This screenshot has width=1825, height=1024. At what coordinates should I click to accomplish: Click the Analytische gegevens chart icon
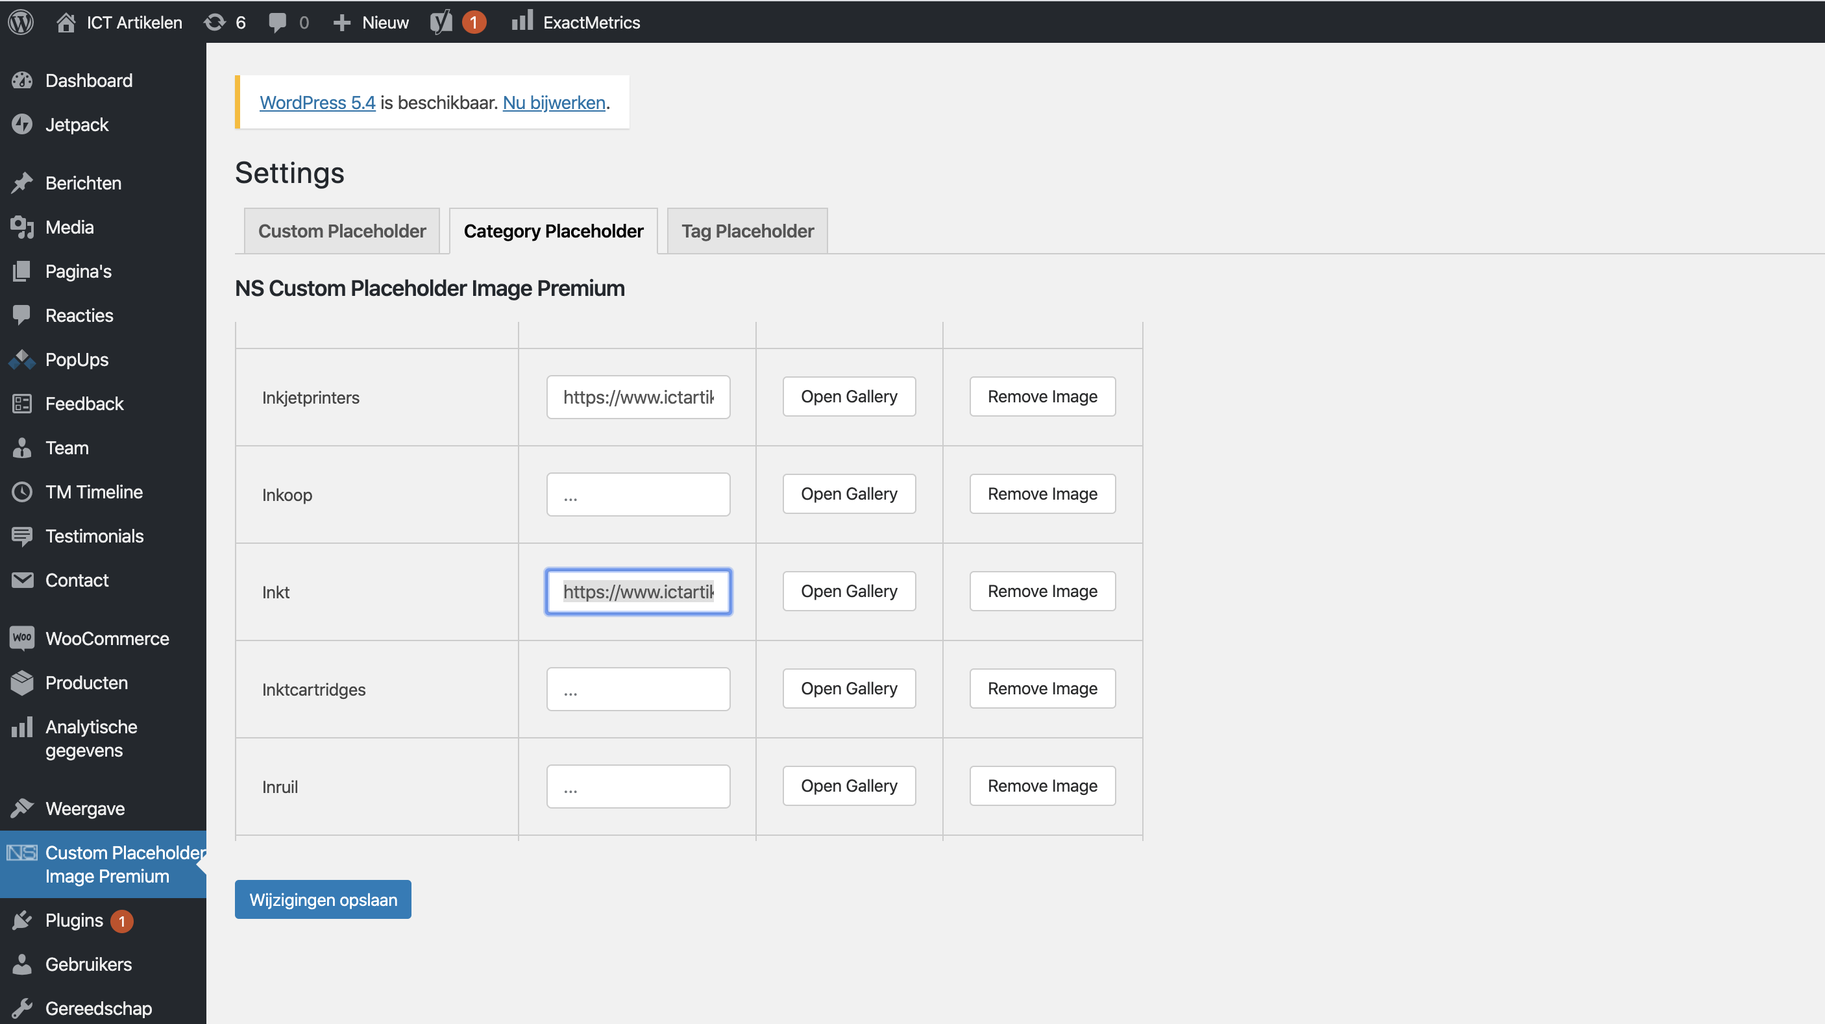22,727
